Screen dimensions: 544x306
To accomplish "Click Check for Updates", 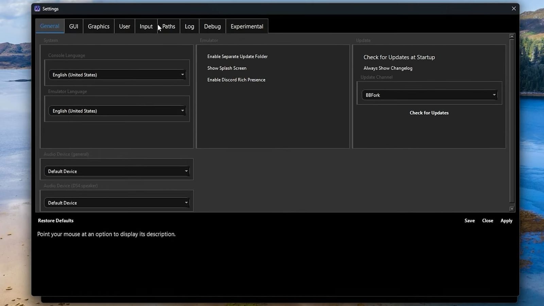I will tap(429, 113).
